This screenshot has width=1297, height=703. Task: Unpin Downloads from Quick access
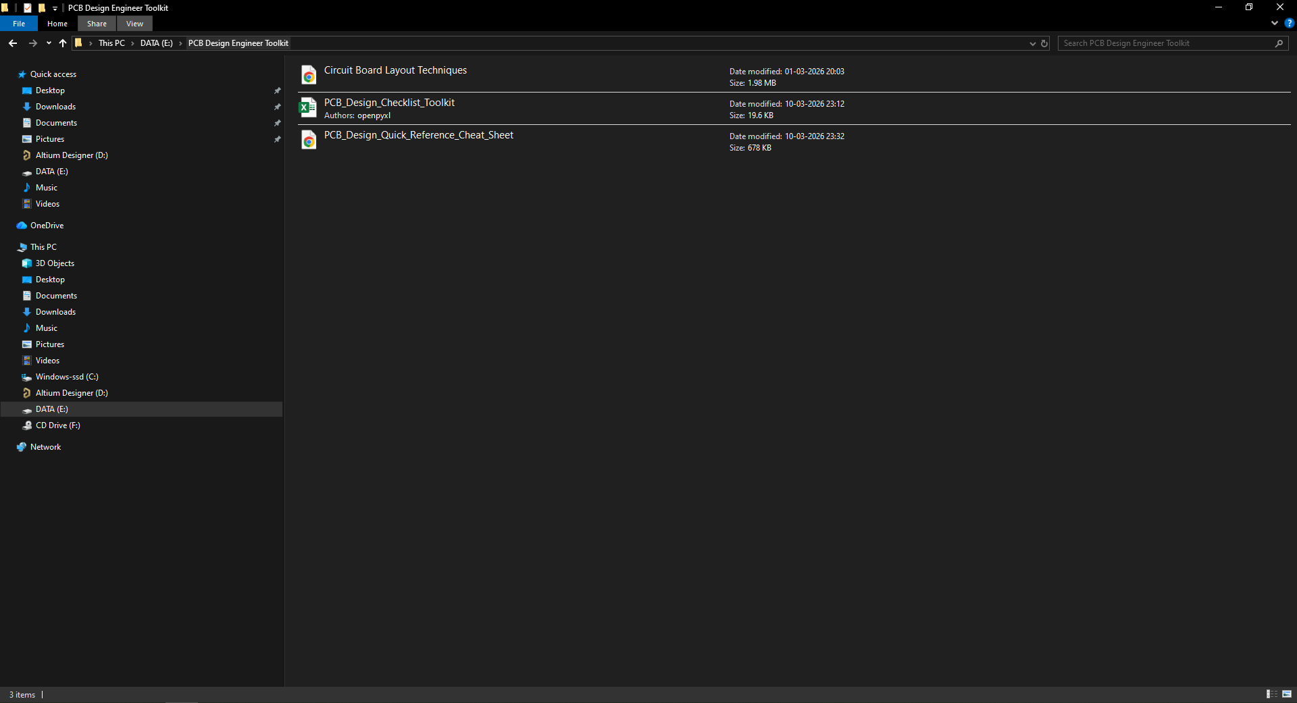(278, 107)
